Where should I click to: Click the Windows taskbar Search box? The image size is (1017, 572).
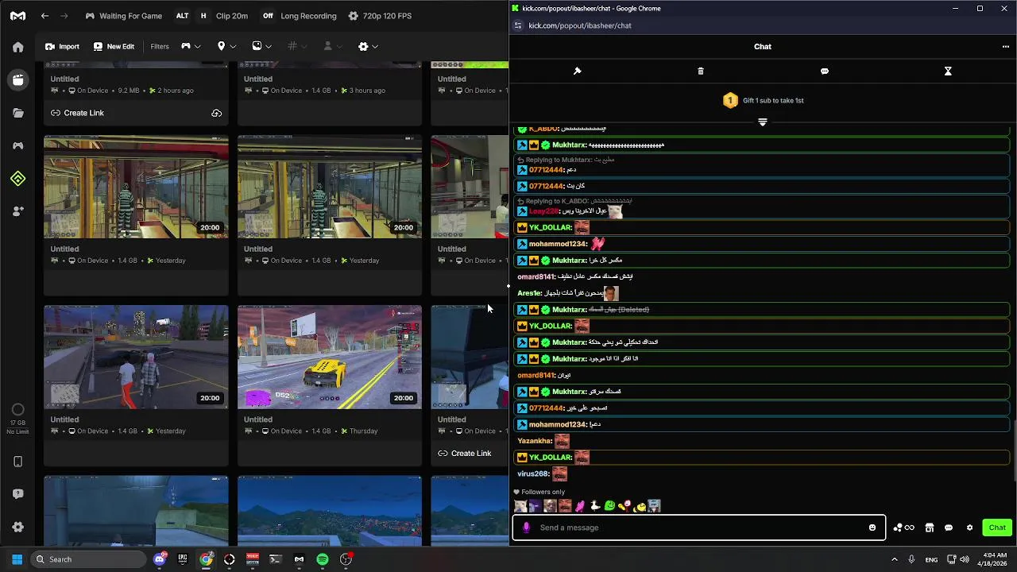coord(89,559)
